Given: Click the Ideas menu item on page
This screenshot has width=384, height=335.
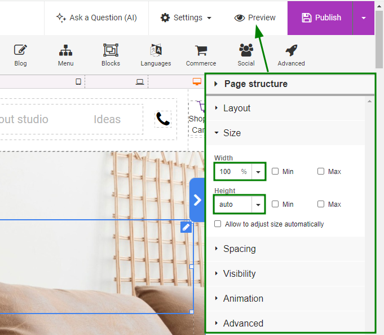Looking at the screenshot, I should 107,119.
